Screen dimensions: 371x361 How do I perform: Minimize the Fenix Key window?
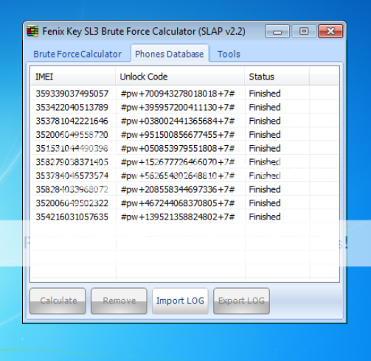coord(277,32)
